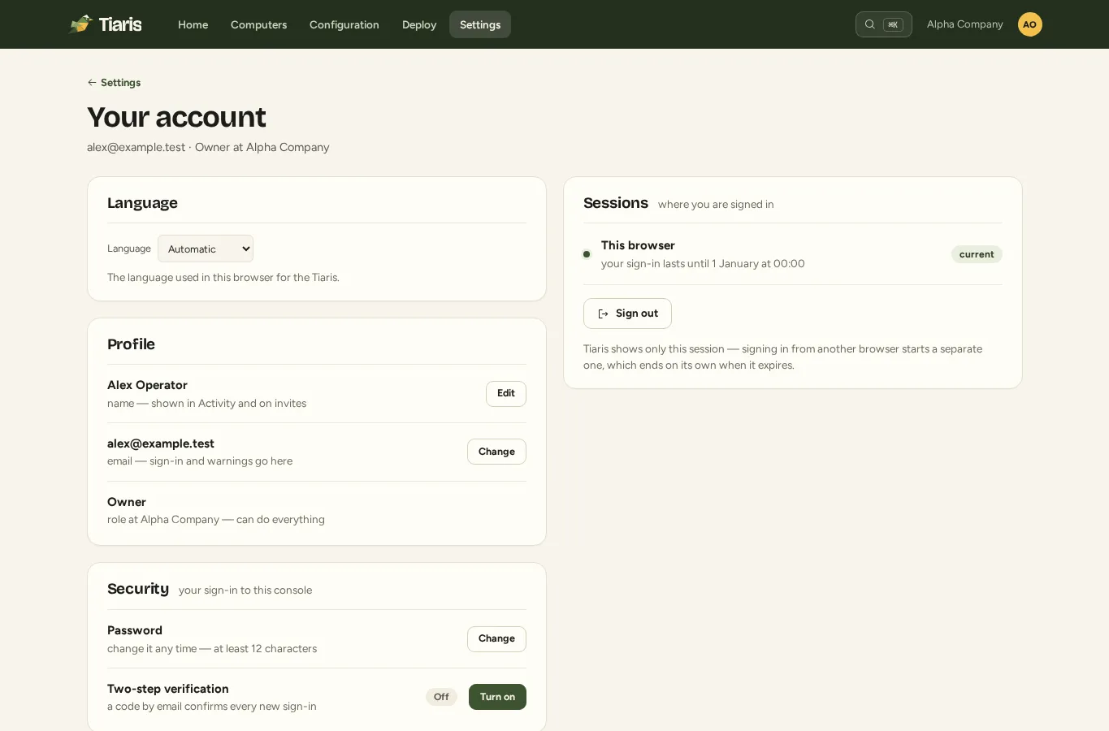Image resolution: width=1109 pixels, height=731 pixels.
Task: Go to the Home tab
Action: 193,24
